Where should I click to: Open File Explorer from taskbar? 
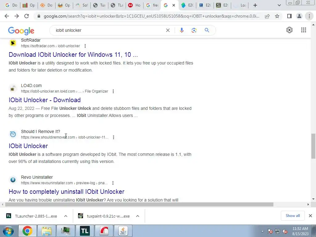(x=46, y=231)
